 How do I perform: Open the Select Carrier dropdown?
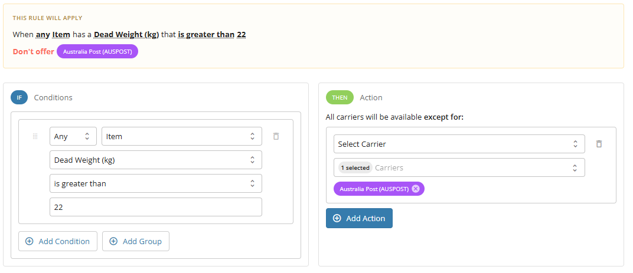459,144
